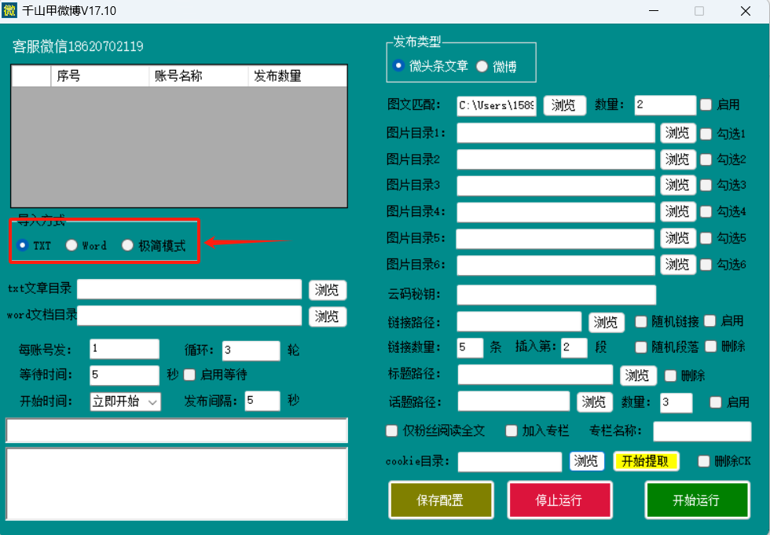Tick the 勾选1 checkbox
Image resolution: width=770 pixels, height=535 pixels.
(706, 134)
